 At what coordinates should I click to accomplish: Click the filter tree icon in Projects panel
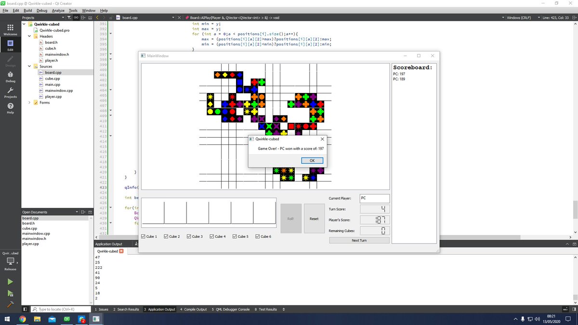tap(69, 17)
